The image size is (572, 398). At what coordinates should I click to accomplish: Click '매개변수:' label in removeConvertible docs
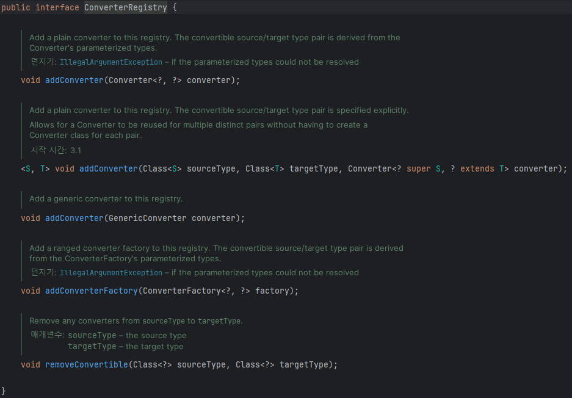48,335
